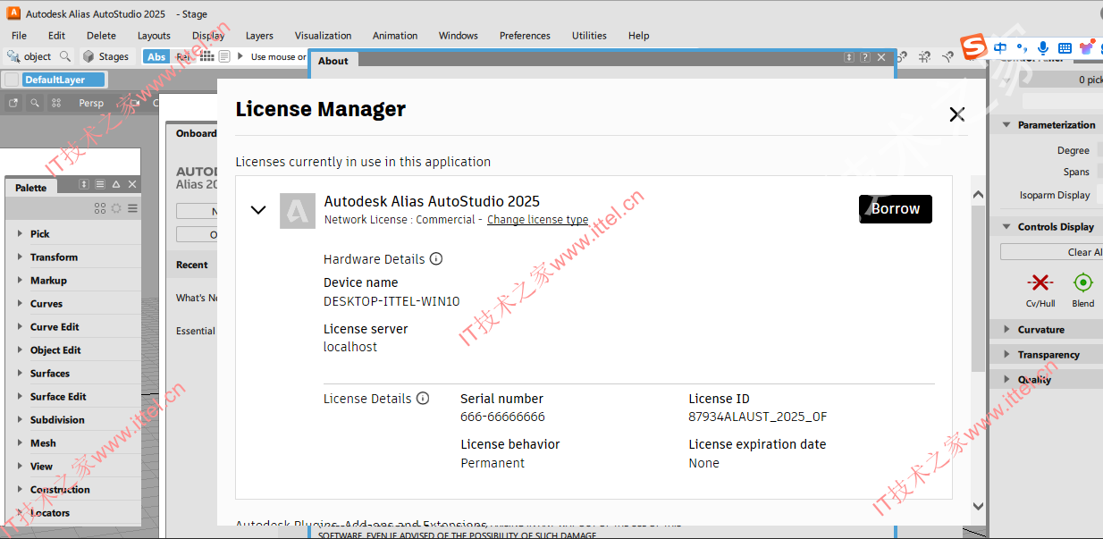Expand the Markup palette section
This screenshot has width=1103, height=539.
click(21, 280)
